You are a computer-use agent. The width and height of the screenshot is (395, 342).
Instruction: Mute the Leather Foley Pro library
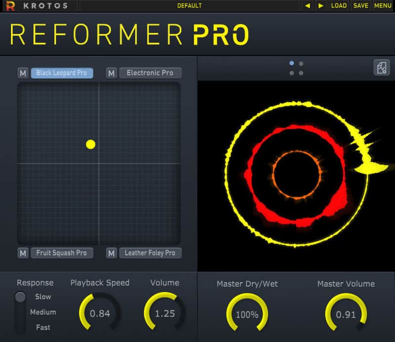(x=112, y=253)
